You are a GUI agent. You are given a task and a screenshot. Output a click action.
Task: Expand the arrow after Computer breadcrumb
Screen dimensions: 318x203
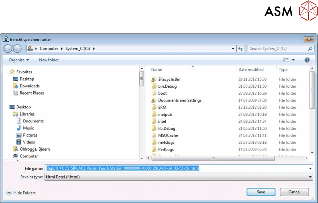point(62,48)
